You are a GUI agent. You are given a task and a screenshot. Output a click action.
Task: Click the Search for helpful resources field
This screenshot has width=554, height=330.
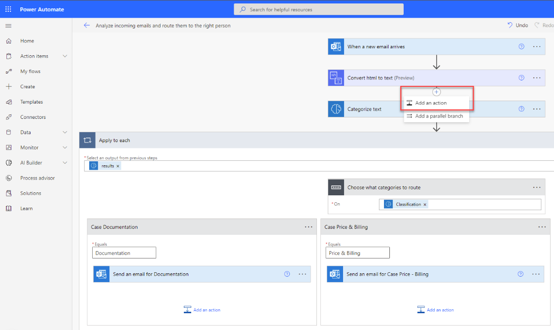(319, 9)
